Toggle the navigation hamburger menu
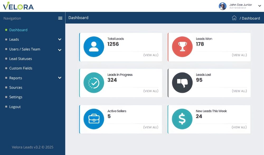 [60, 18]
